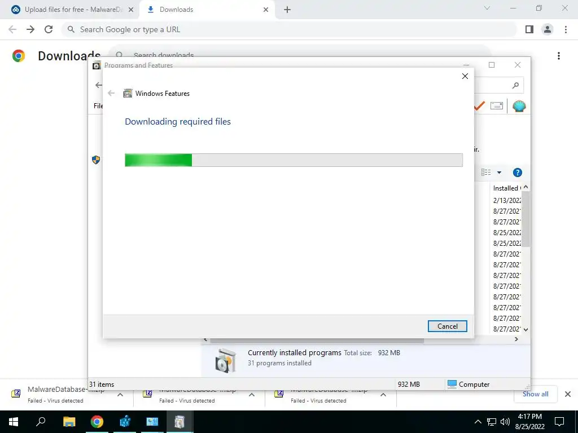Image resolution: width=578 pixels, height=433 pixels.
Task: Cancel the Windows Features download
Action: click(x=447, y=326)
